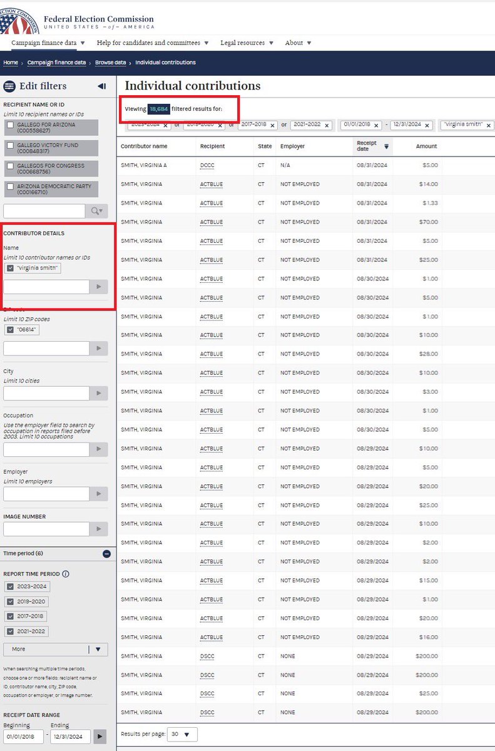Apply contributor name filter arrow button
Image resolution: width=495 pixels, height=751 pixels.
click(99, 287)
